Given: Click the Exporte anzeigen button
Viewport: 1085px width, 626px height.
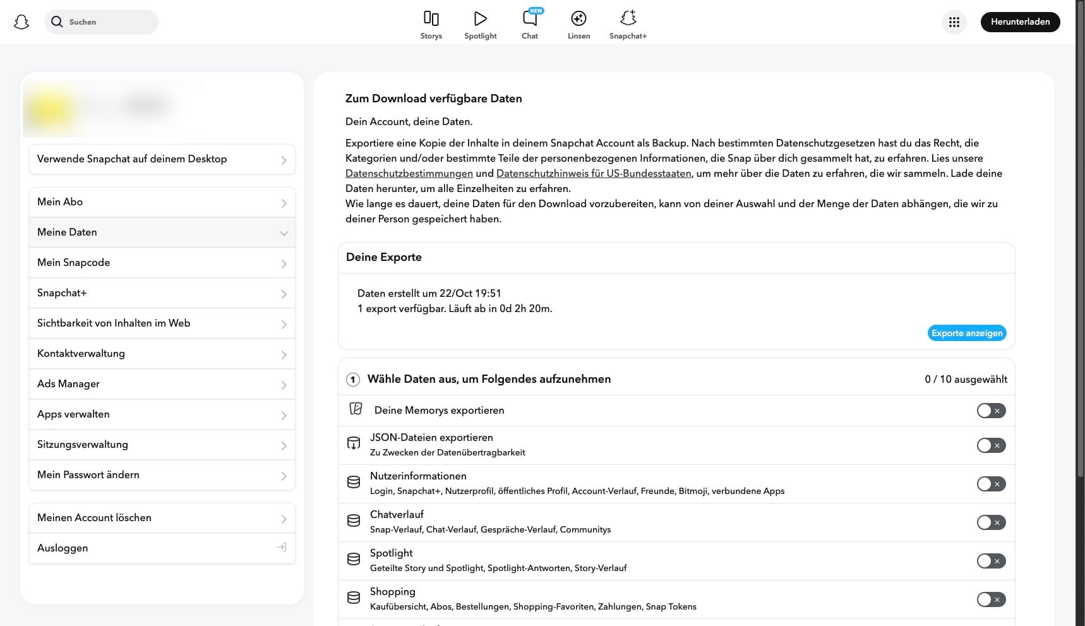Looking at the screenshot, I should click(x=966, y=333).
